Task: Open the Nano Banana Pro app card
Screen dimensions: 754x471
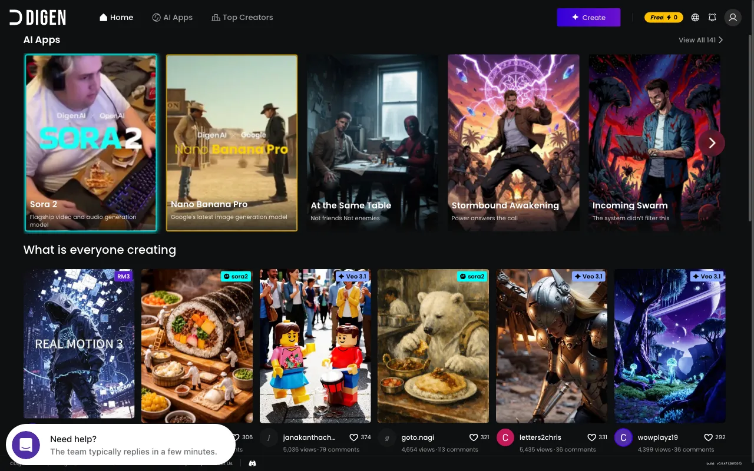Action: [x=232, y=143]
